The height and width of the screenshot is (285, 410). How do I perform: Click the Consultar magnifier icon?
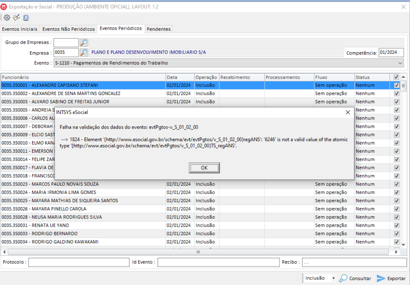point(343,278)
